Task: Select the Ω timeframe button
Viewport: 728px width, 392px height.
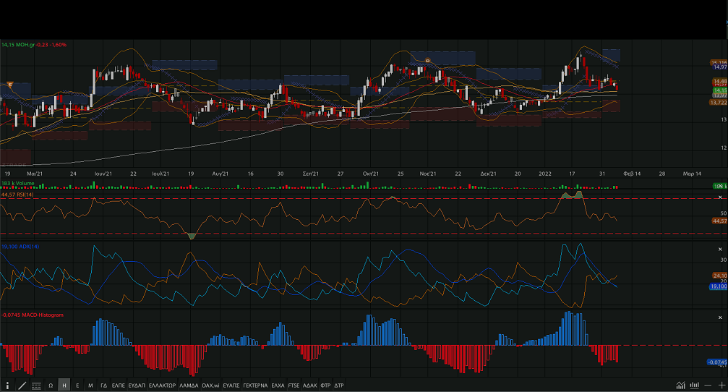Action: (x=51, y=385)
